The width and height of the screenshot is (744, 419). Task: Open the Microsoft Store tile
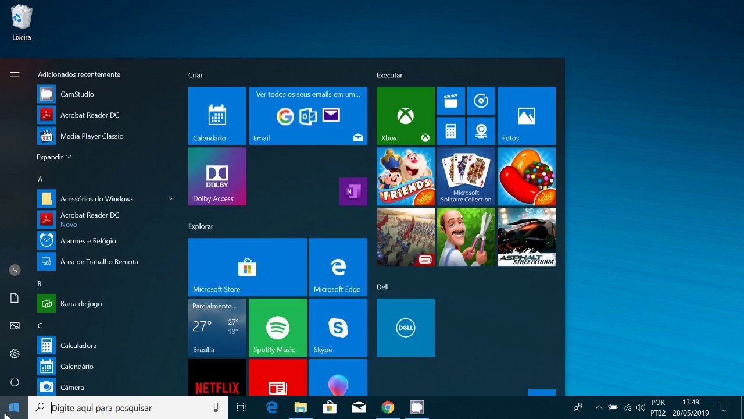(x=247, y=267)
